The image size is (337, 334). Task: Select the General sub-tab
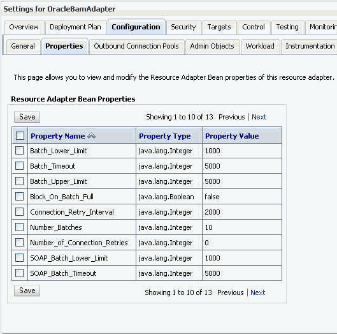[x=23, y=46]
